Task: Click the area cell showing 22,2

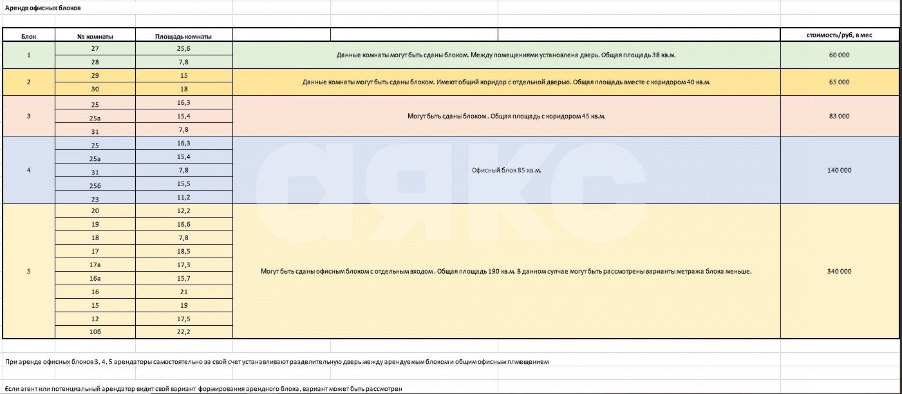Action: pyautogui.click(x=183, y=332)
